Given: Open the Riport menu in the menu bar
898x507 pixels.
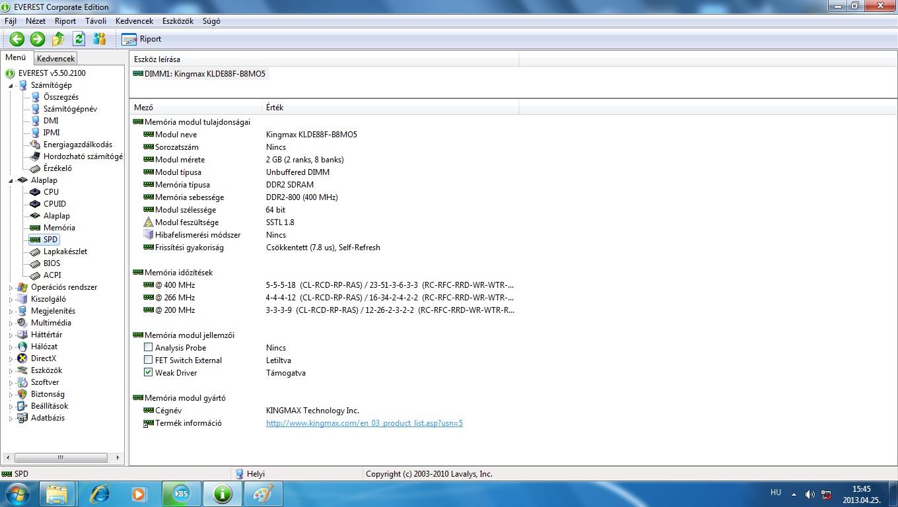Looking at the screenshot, I should [65, 21].
